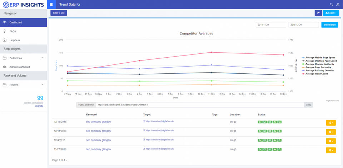Click the 12/18/2018 date cell
343x168 pixels.
(60, 122)
